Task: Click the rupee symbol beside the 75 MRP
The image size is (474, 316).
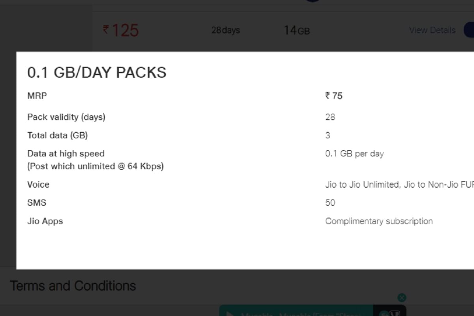Action: click(x=328, y=95)
